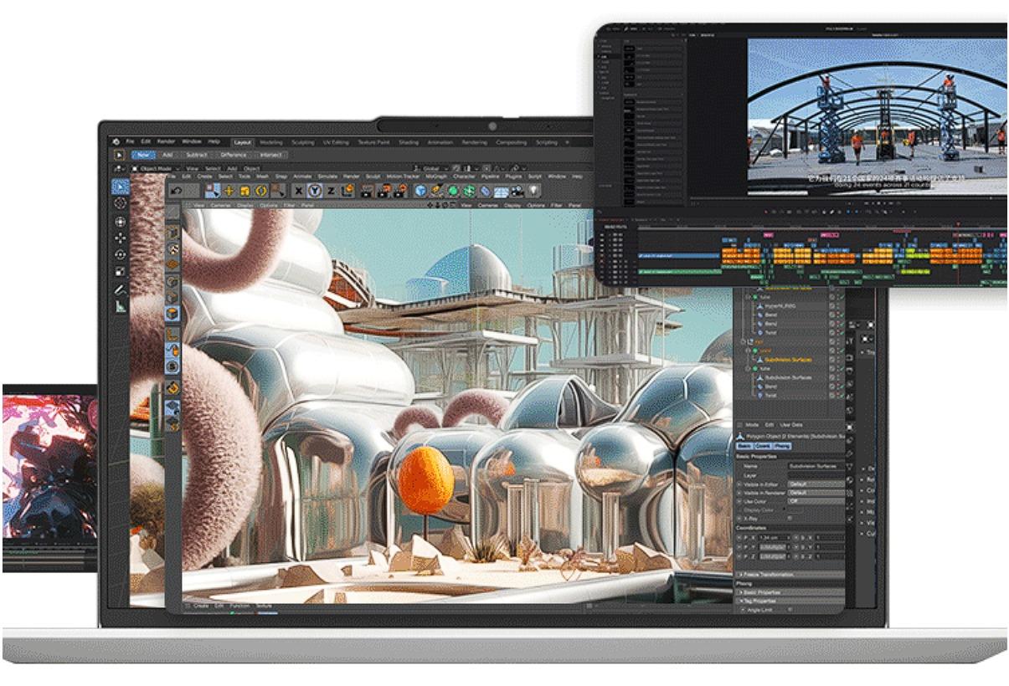Select the Spline Pen icon in Cinema 4D

point(436,191)
